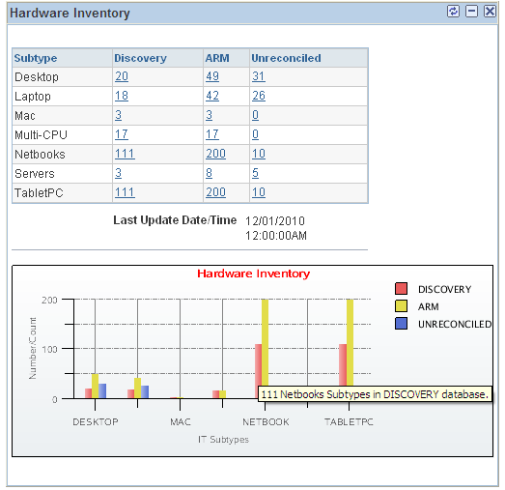Click the MAC axis label
The height and width of the screenshot is (490, 505).
(x=181, y=422)
